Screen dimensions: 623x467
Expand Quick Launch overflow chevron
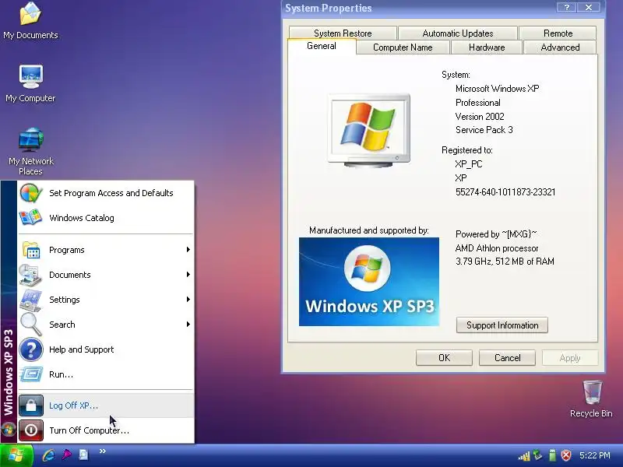point(103,451)
